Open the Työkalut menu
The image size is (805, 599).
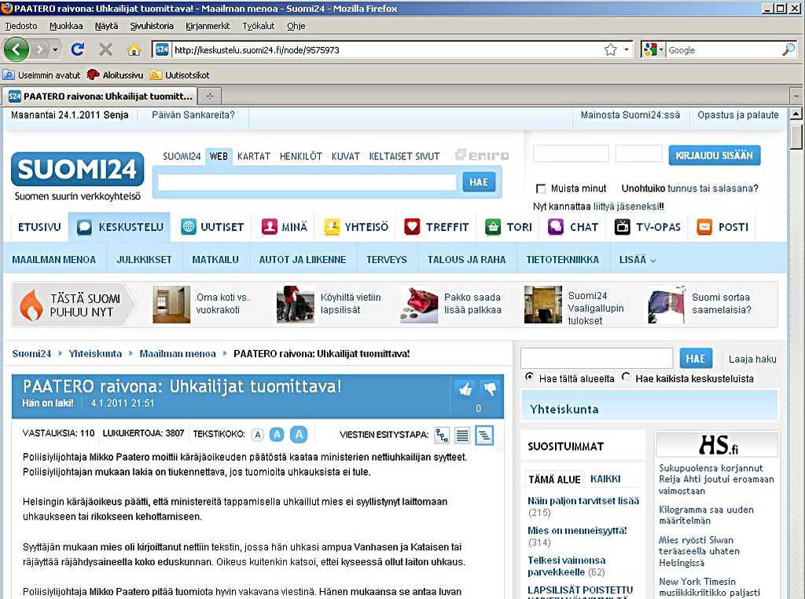coord(258,26)
